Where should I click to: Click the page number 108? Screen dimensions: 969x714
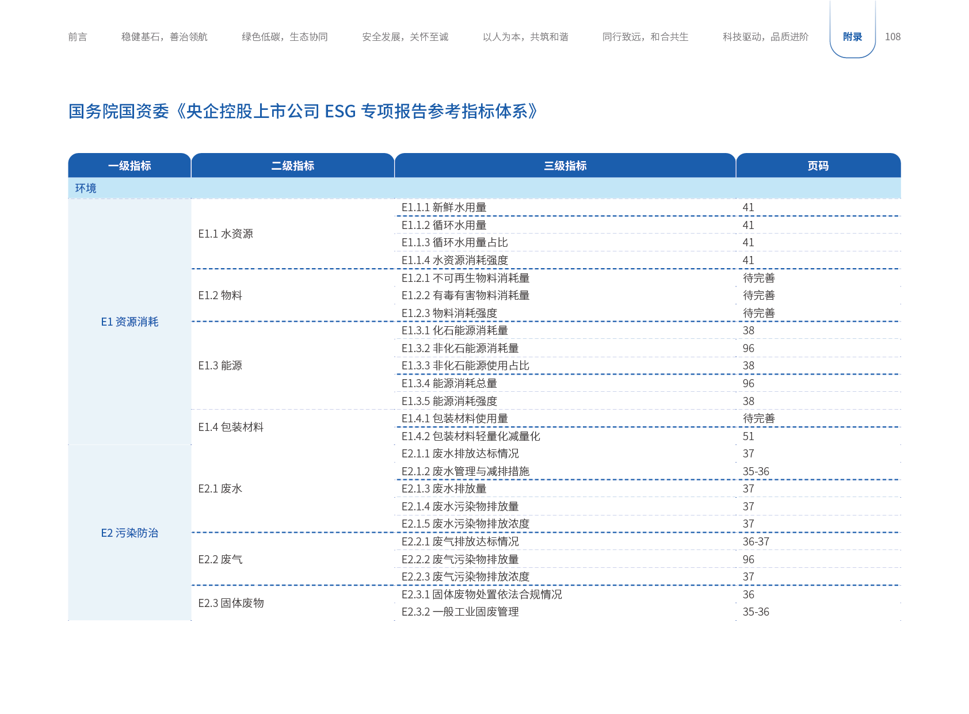(x=892, y=37)
